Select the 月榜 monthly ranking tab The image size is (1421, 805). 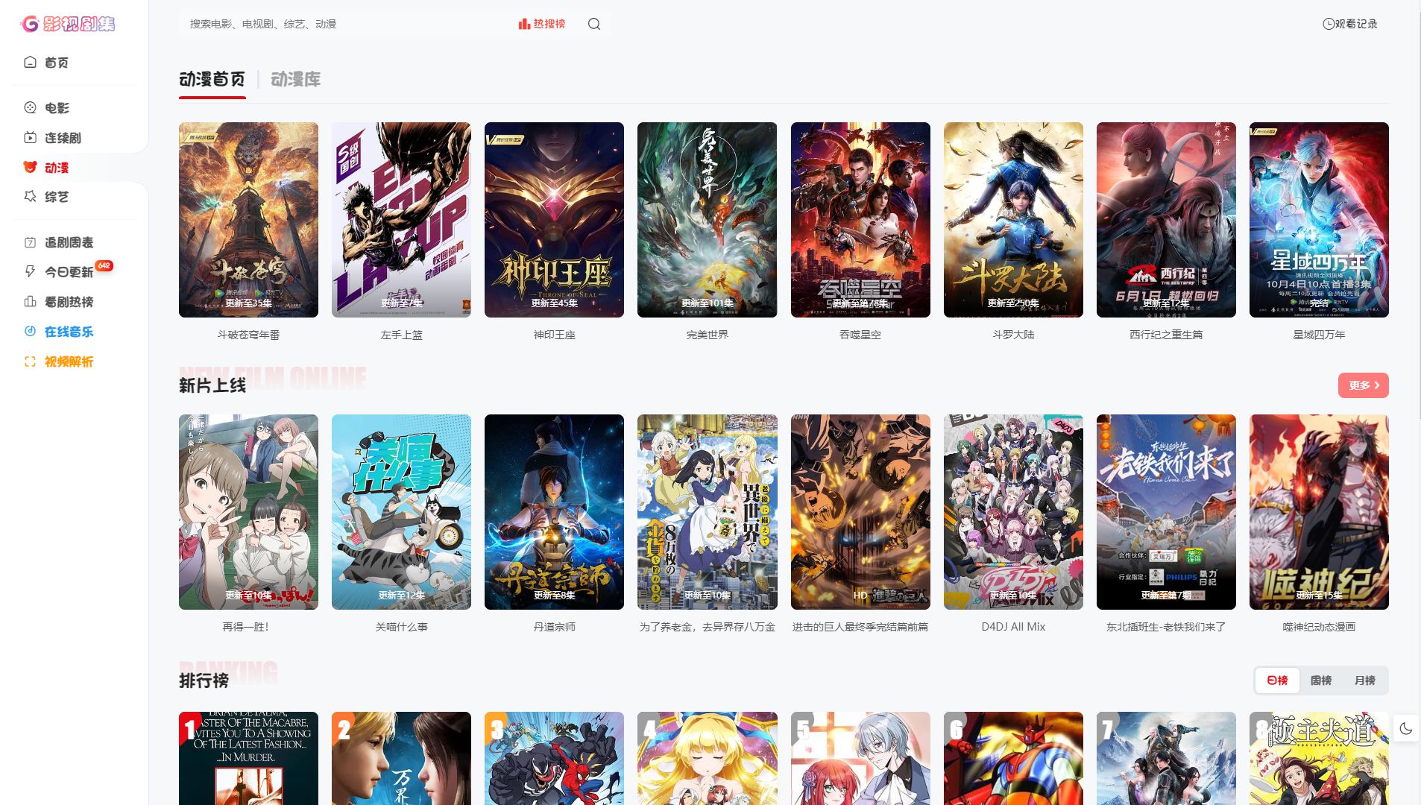click(1364, 681)
